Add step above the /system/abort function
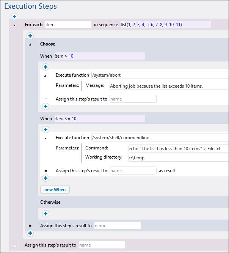This screenshot has width=229, height=253. tap(45, 67)
